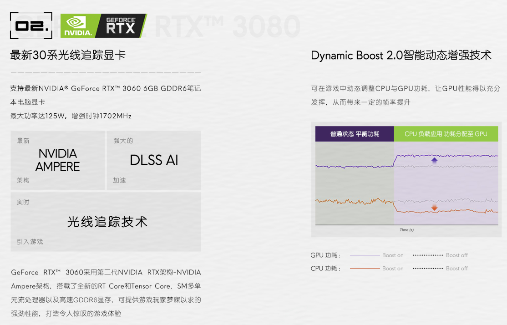The image size is (507, 325).
Task: Click the orange down arrow in the chart
Action: (434, 207)
